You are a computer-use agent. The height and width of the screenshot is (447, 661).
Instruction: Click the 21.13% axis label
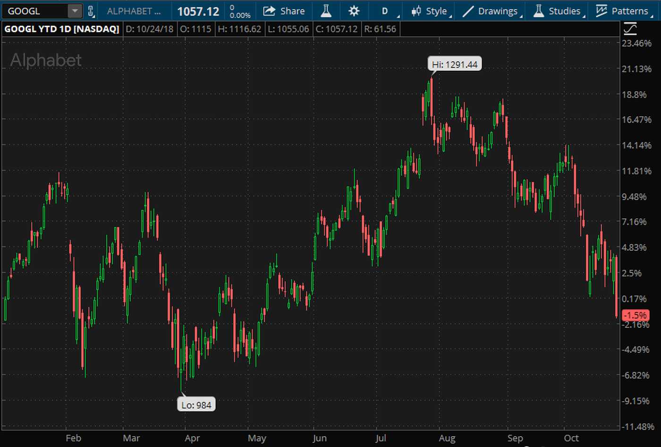coord(637,69)
